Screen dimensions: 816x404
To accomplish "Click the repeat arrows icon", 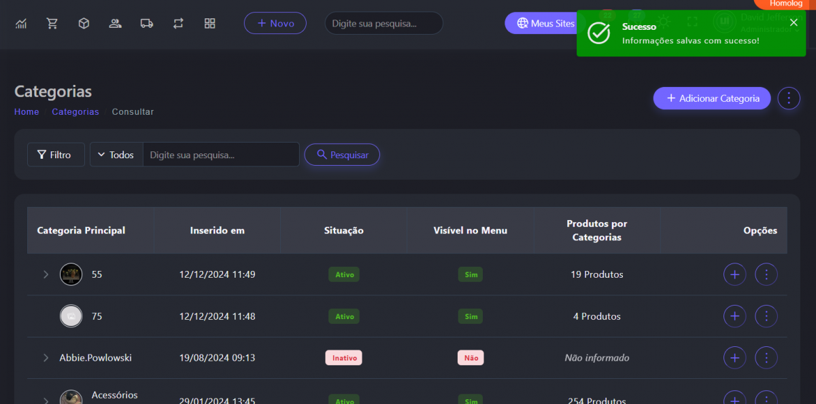I will tap(178, 24).
